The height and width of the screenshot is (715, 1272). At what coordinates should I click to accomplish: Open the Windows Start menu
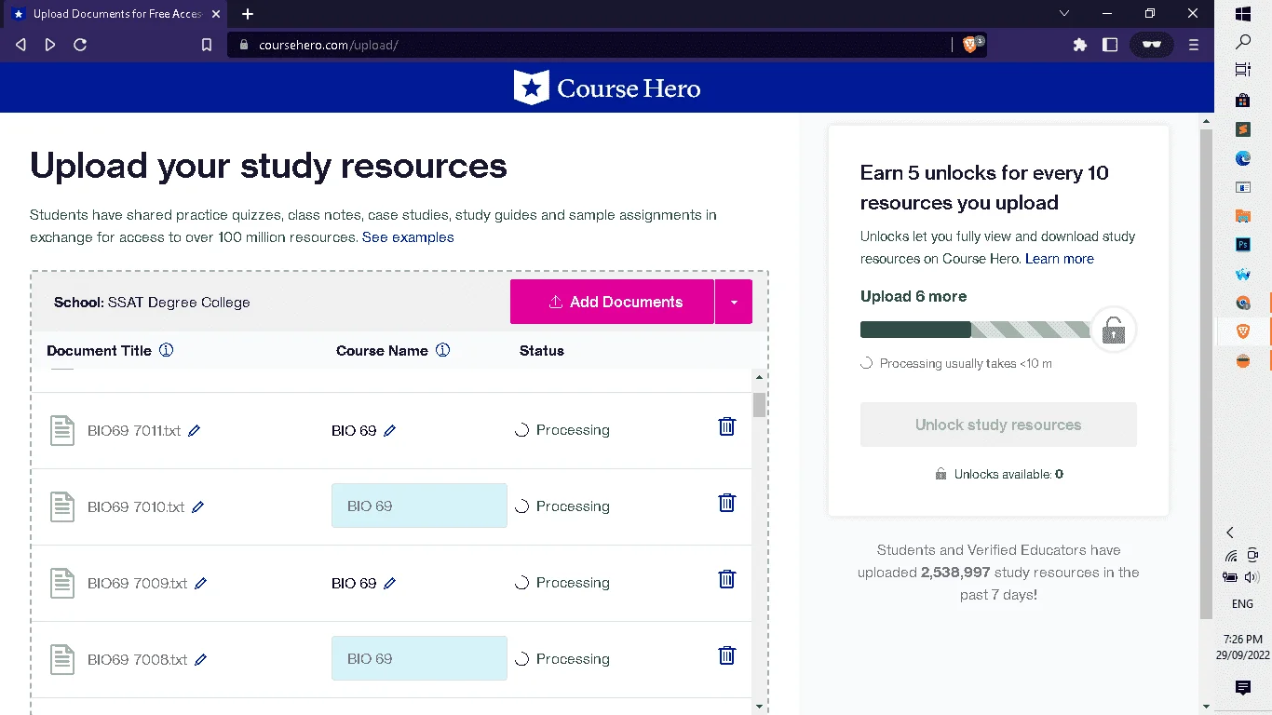tap(1243, 14)
